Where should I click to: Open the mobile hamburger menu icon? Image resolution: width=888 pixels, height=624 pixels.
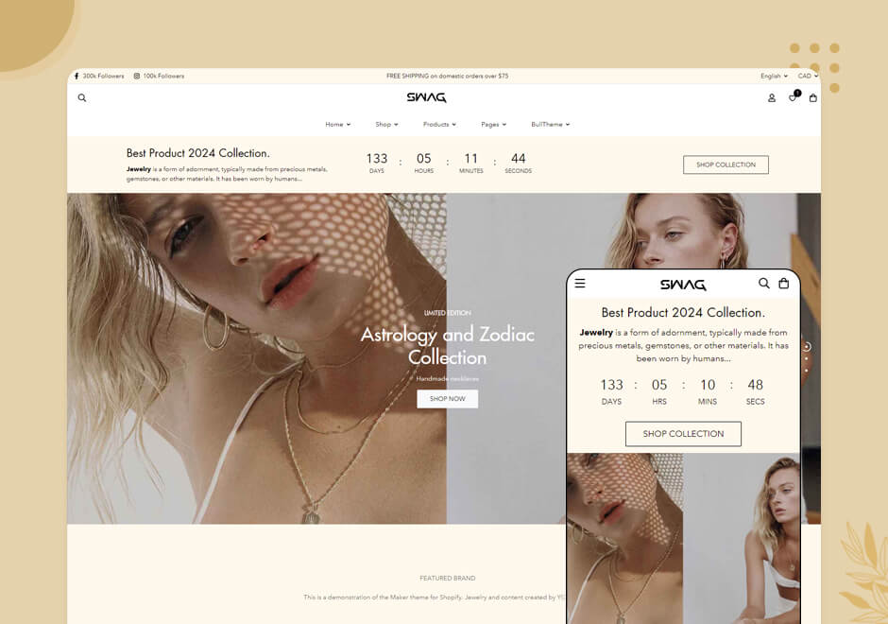580,283
